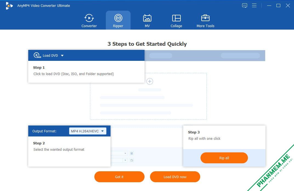Minimize the AnyMP4 window
This screenshot has height=191, width=294.
click(x=269, y=6)
